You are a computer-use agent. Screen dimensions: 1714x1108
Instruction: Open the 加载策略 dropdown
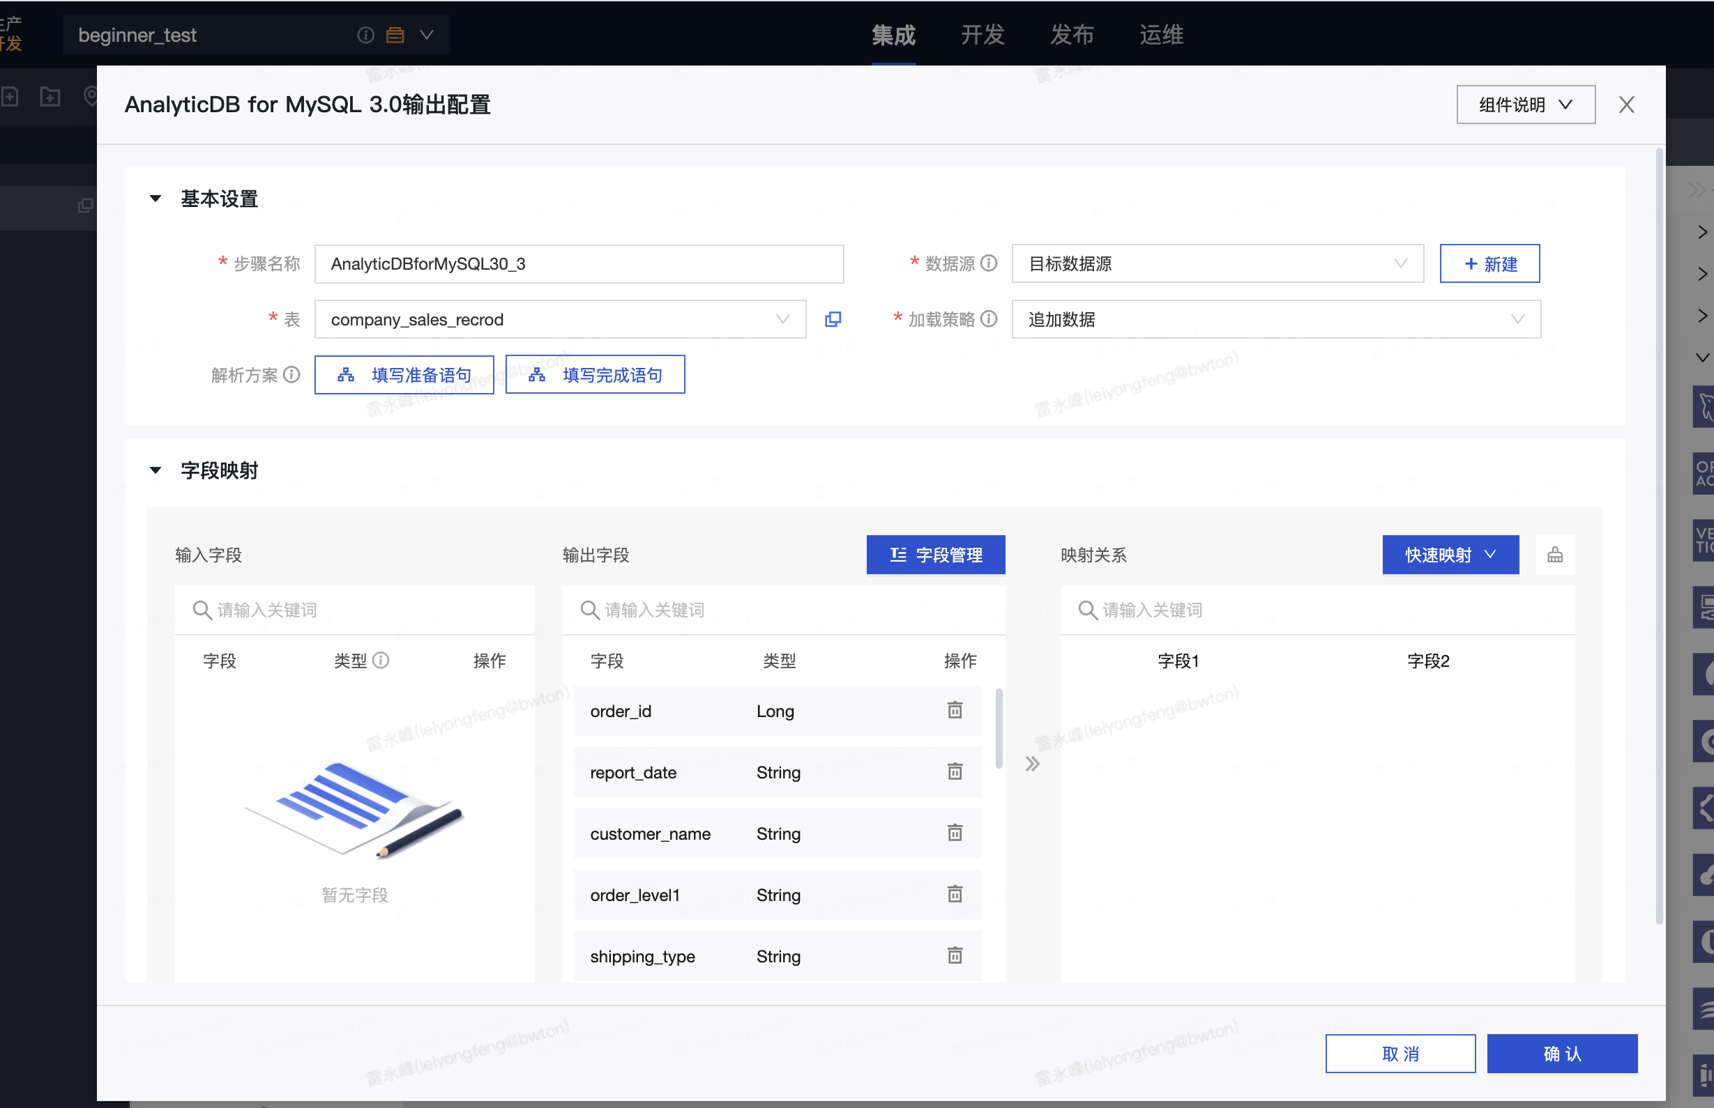tap(1276, 319)
